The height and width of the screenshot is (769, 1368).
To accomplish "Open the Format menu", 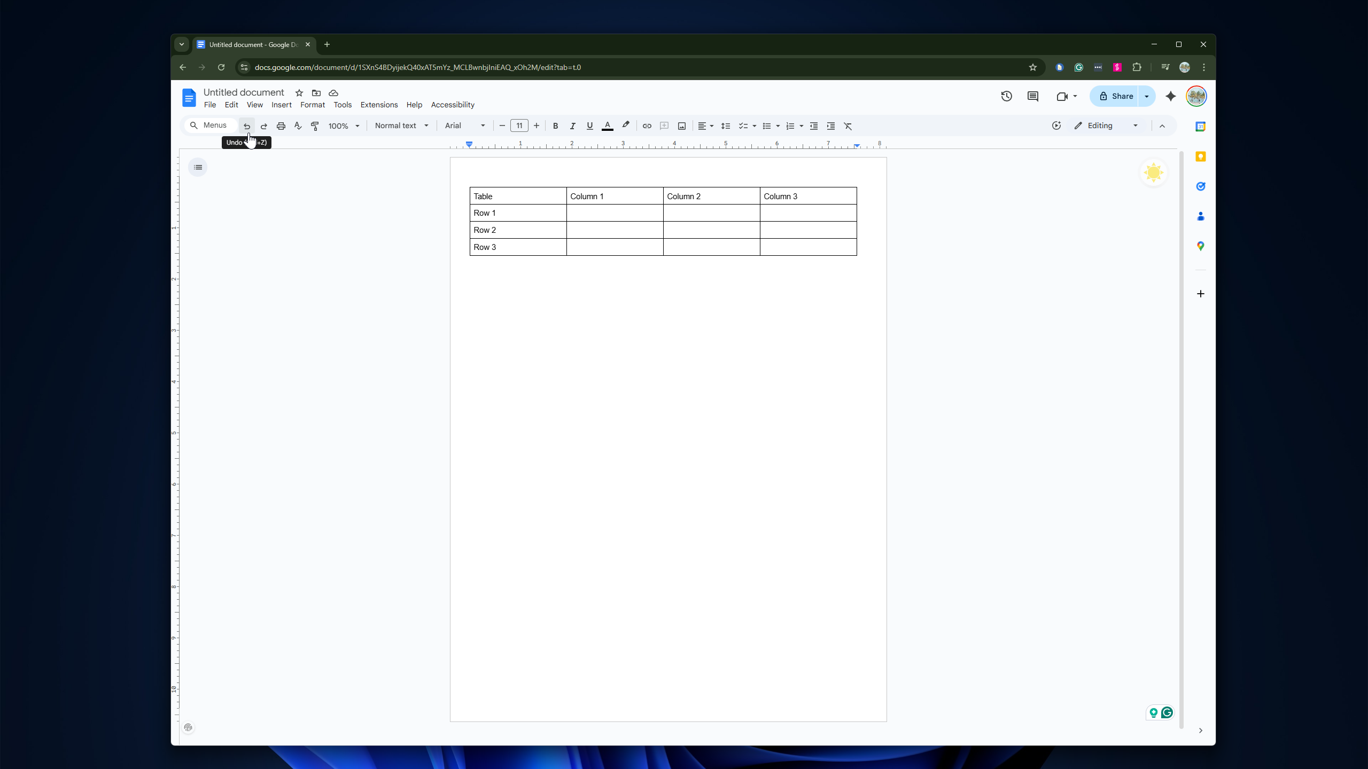I will (x=312, y=105).
